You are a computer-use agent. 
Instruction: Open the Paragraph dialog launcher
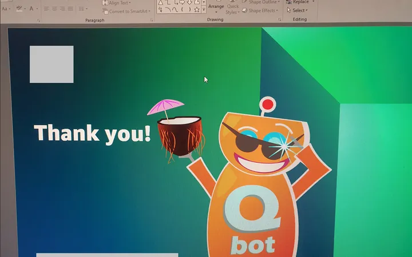(x=151, y=20)
